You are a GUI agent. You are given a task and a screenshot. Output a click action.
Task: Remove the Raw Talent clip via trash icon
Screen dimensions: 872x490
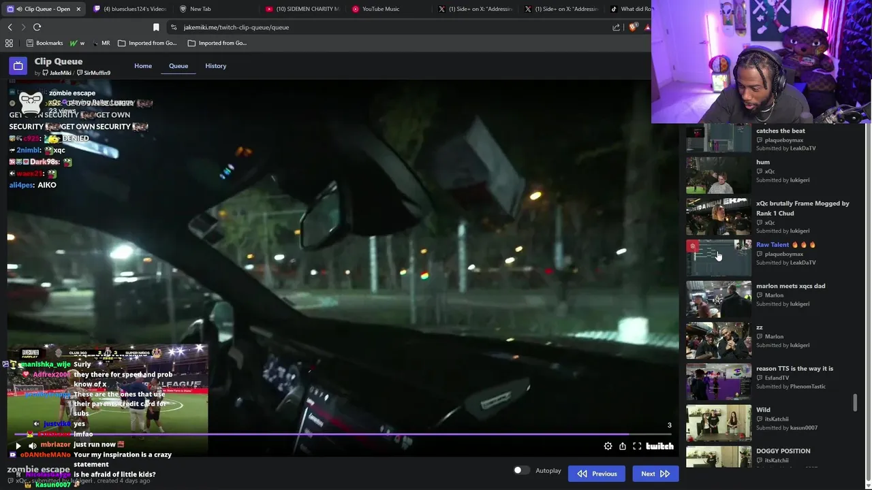tap(693, 246)
